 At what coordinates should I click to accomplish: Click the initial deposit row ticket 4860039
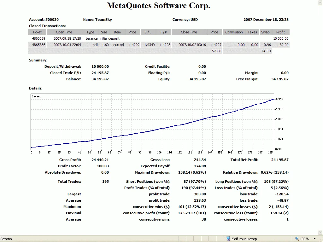click(x=39, y=38)
